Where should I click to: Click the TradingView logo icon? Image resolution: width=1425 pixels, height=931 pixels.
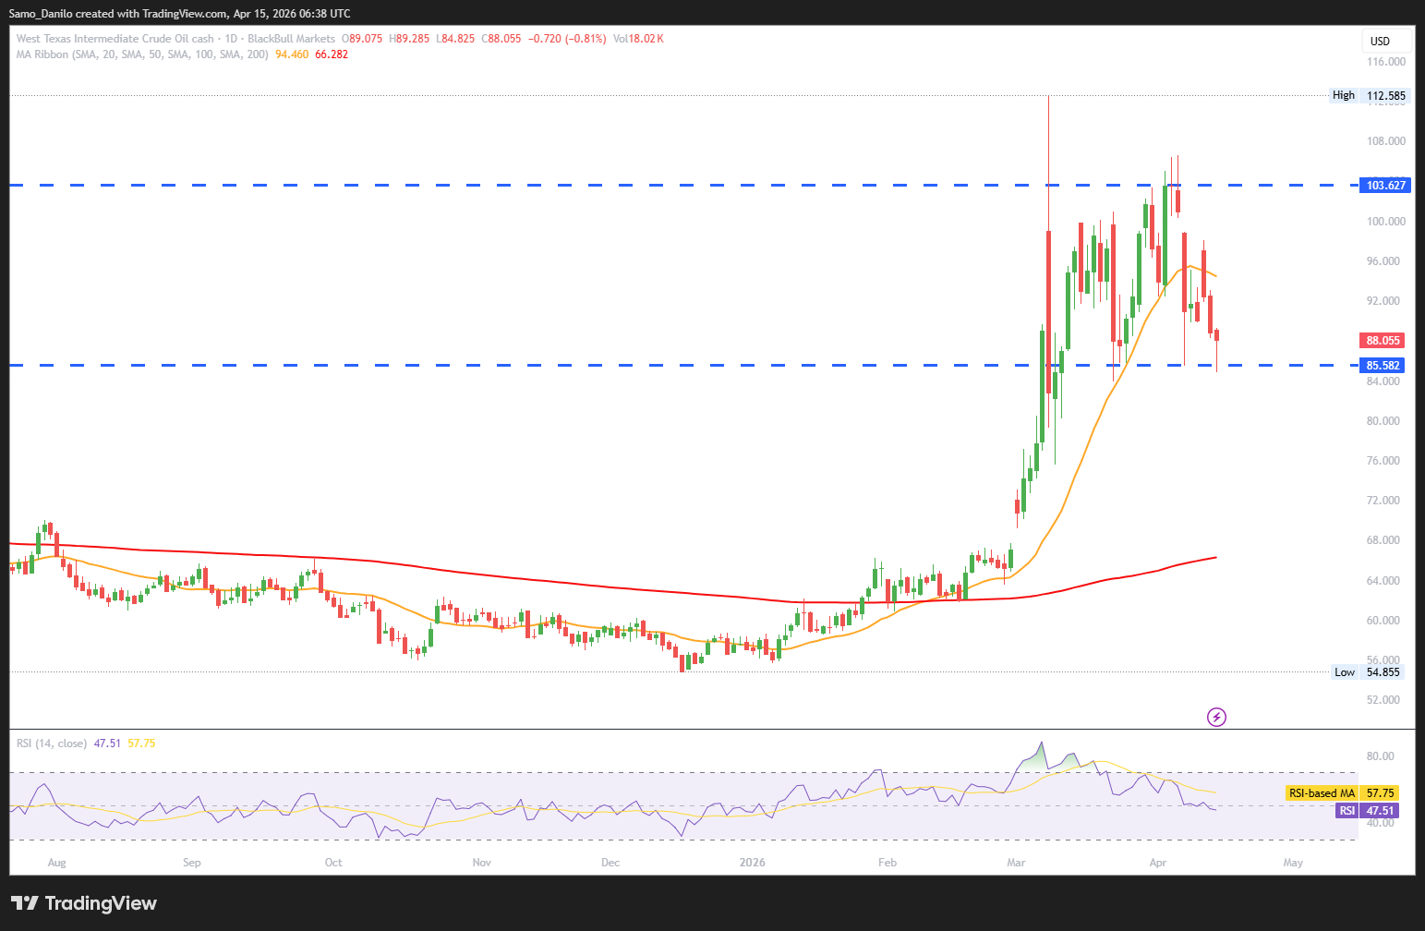[24, 903]
